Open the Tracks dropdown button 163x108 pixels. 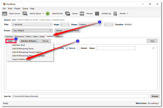(x=11, y=41)
